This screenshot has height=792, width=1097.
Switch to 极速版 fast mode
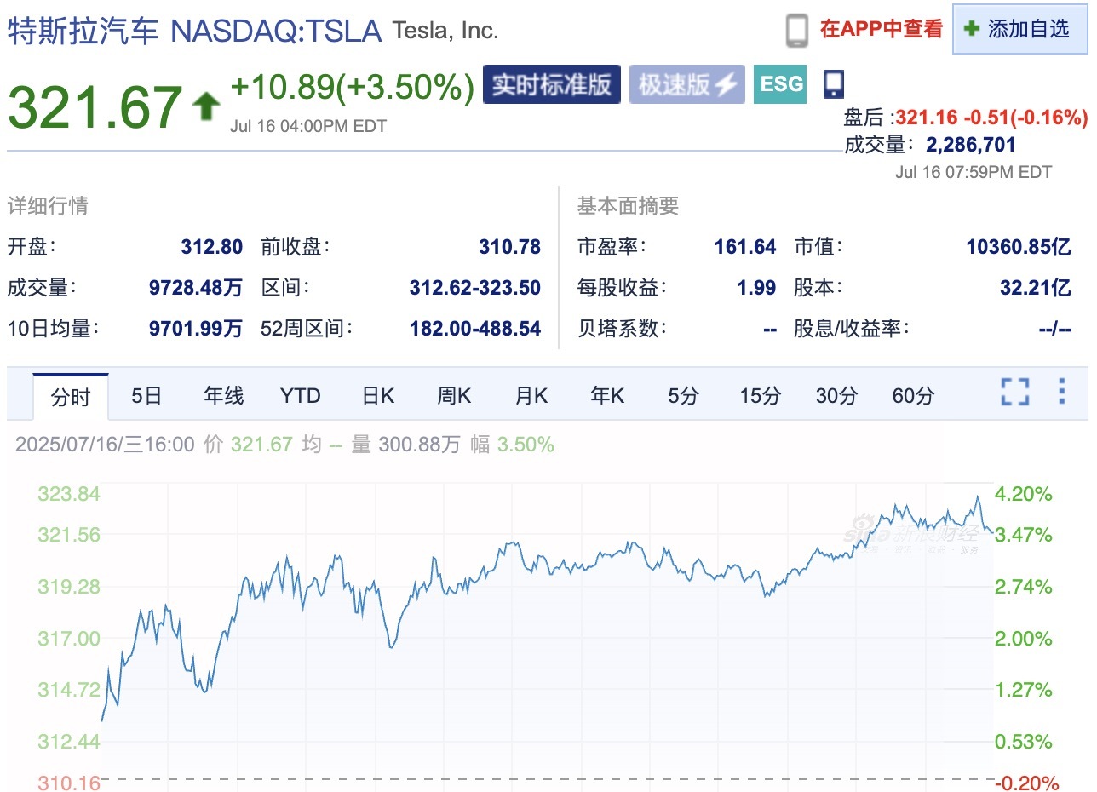(x=687, y=84)
